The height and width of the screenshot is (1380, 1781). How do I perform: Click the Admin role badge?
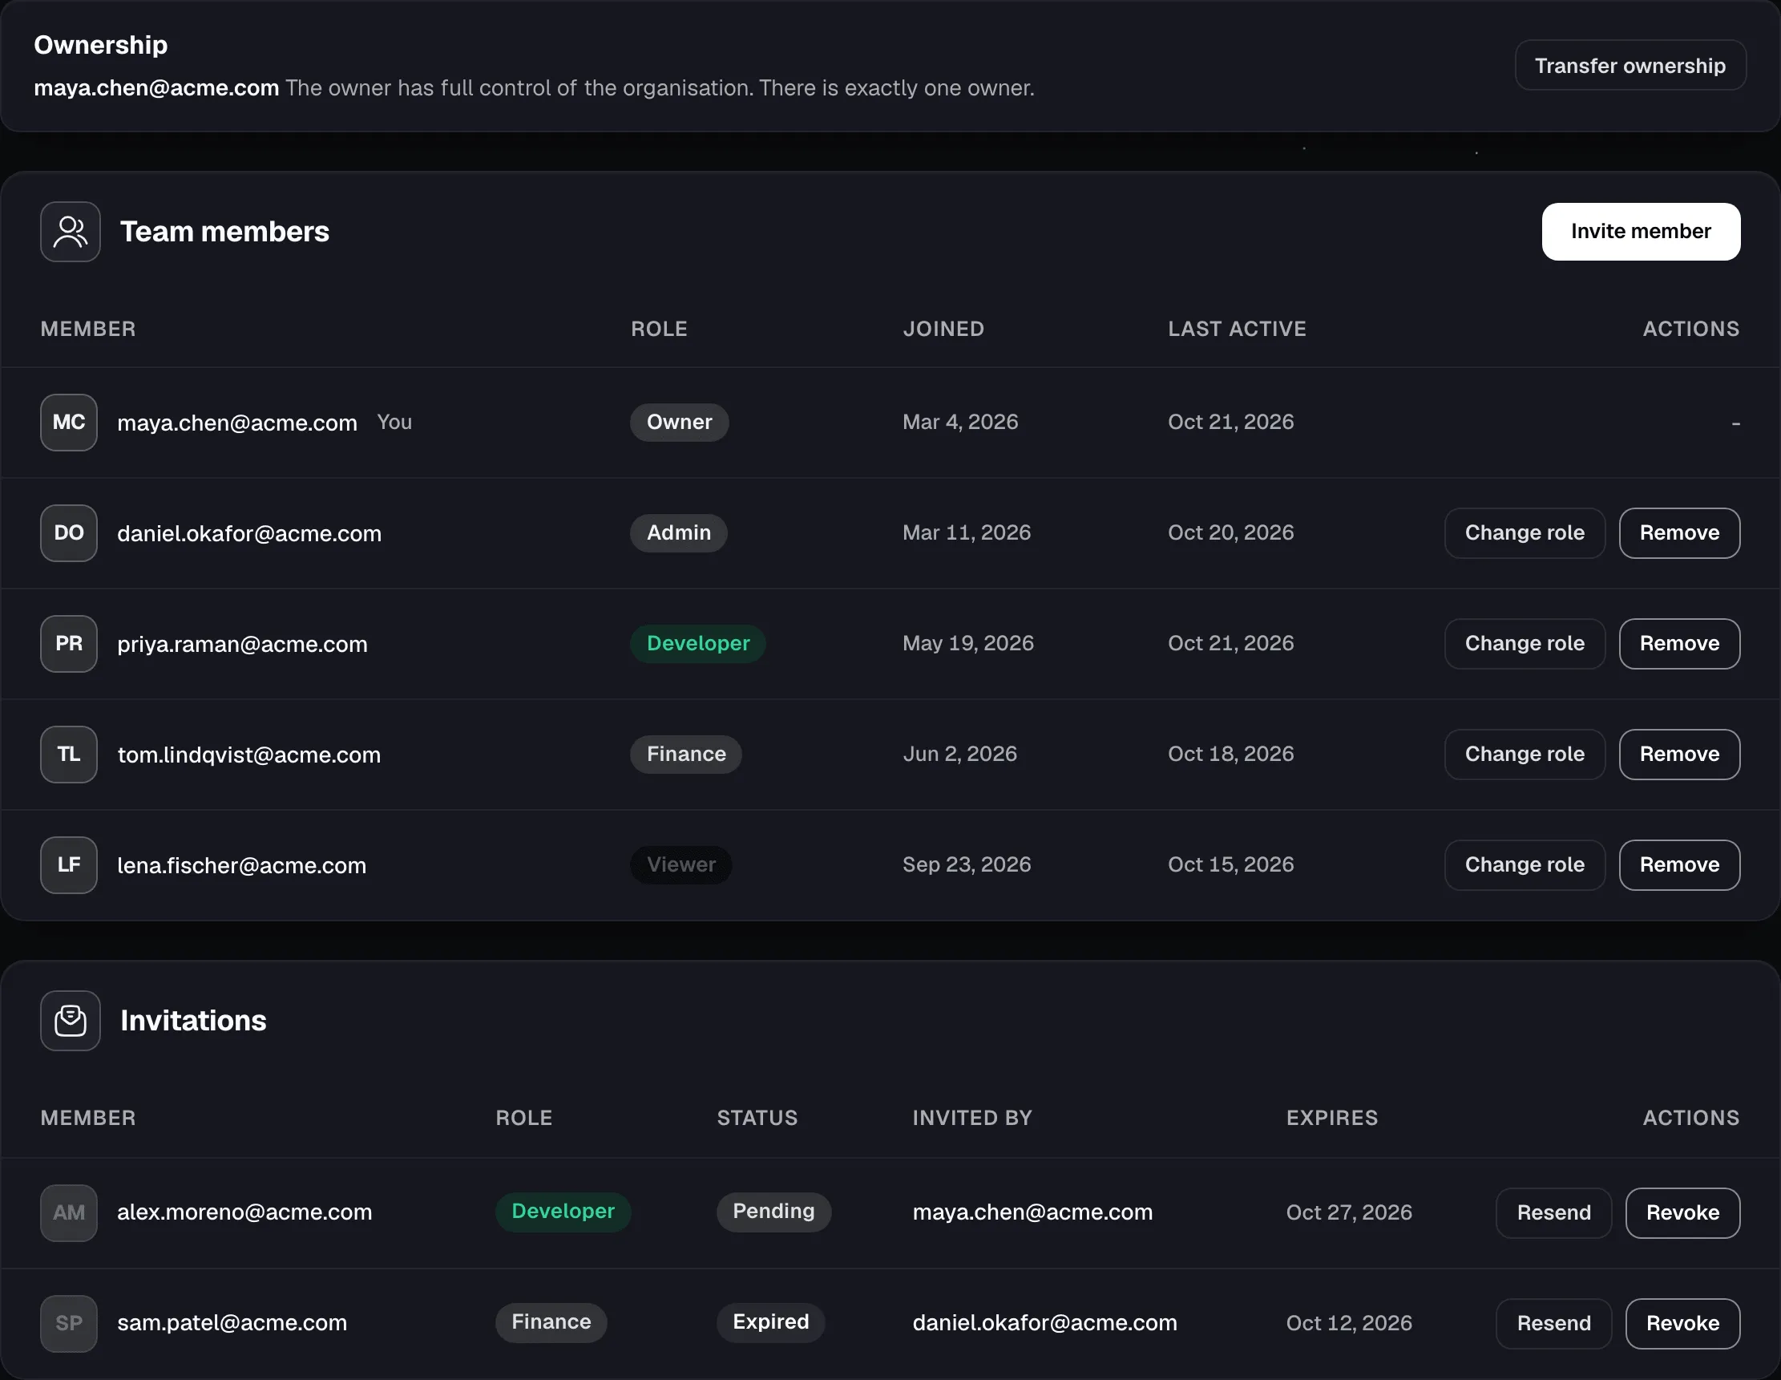click(x=678, y=533)
